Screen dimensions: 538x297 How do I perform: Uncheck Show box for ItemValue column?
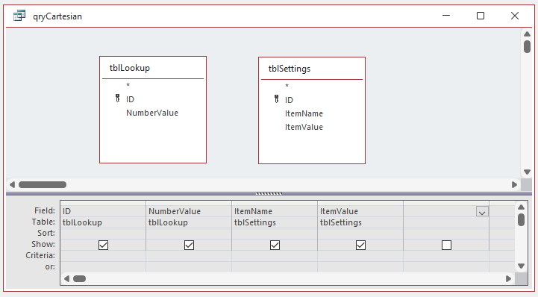(x=360, y=245)
